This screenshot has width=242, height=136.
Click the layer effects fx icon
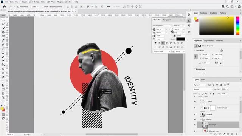(x=215, y=134)
